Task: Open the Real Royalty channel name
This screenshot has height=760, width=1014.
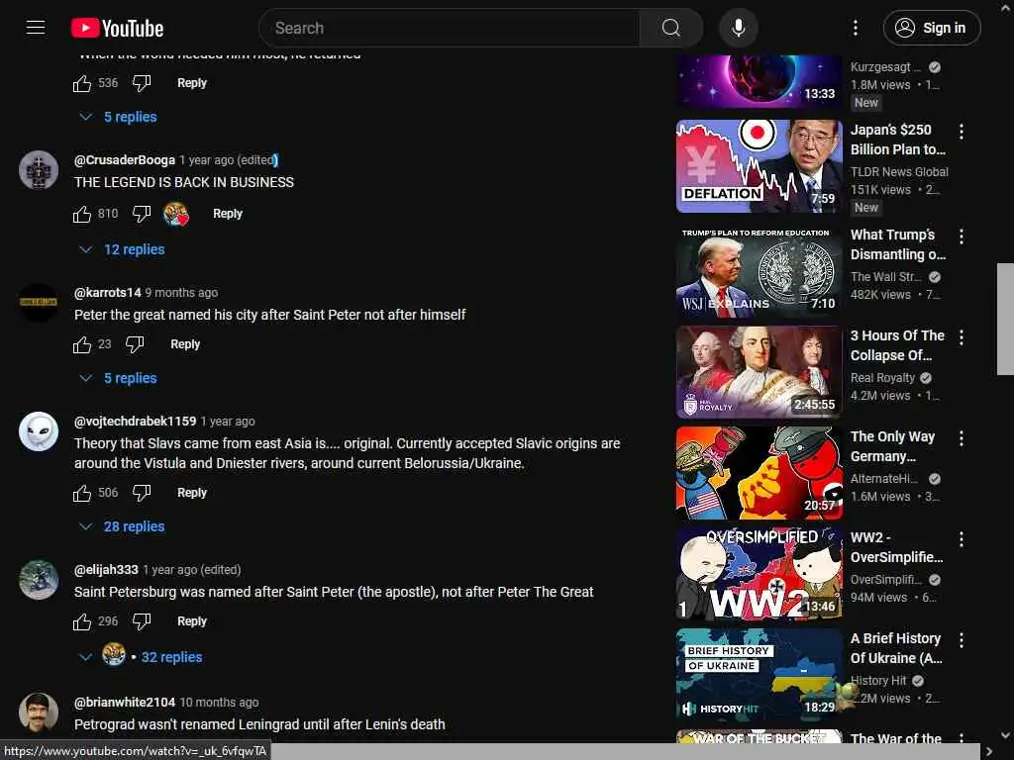Action: [x=882, y=378]
